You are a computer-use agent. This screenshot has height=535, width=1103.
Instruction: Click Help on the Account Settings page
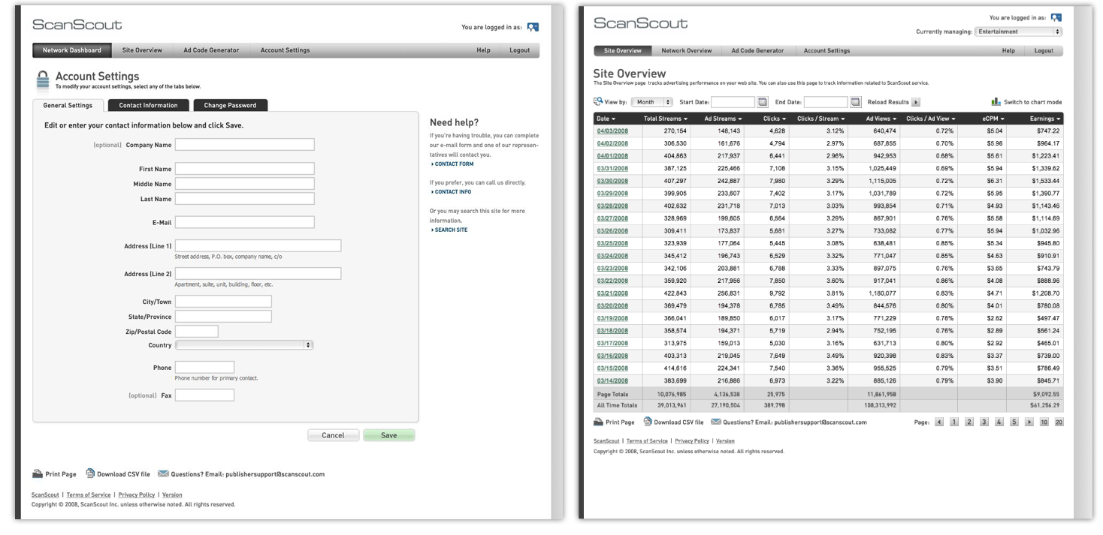tap(483, 50)
